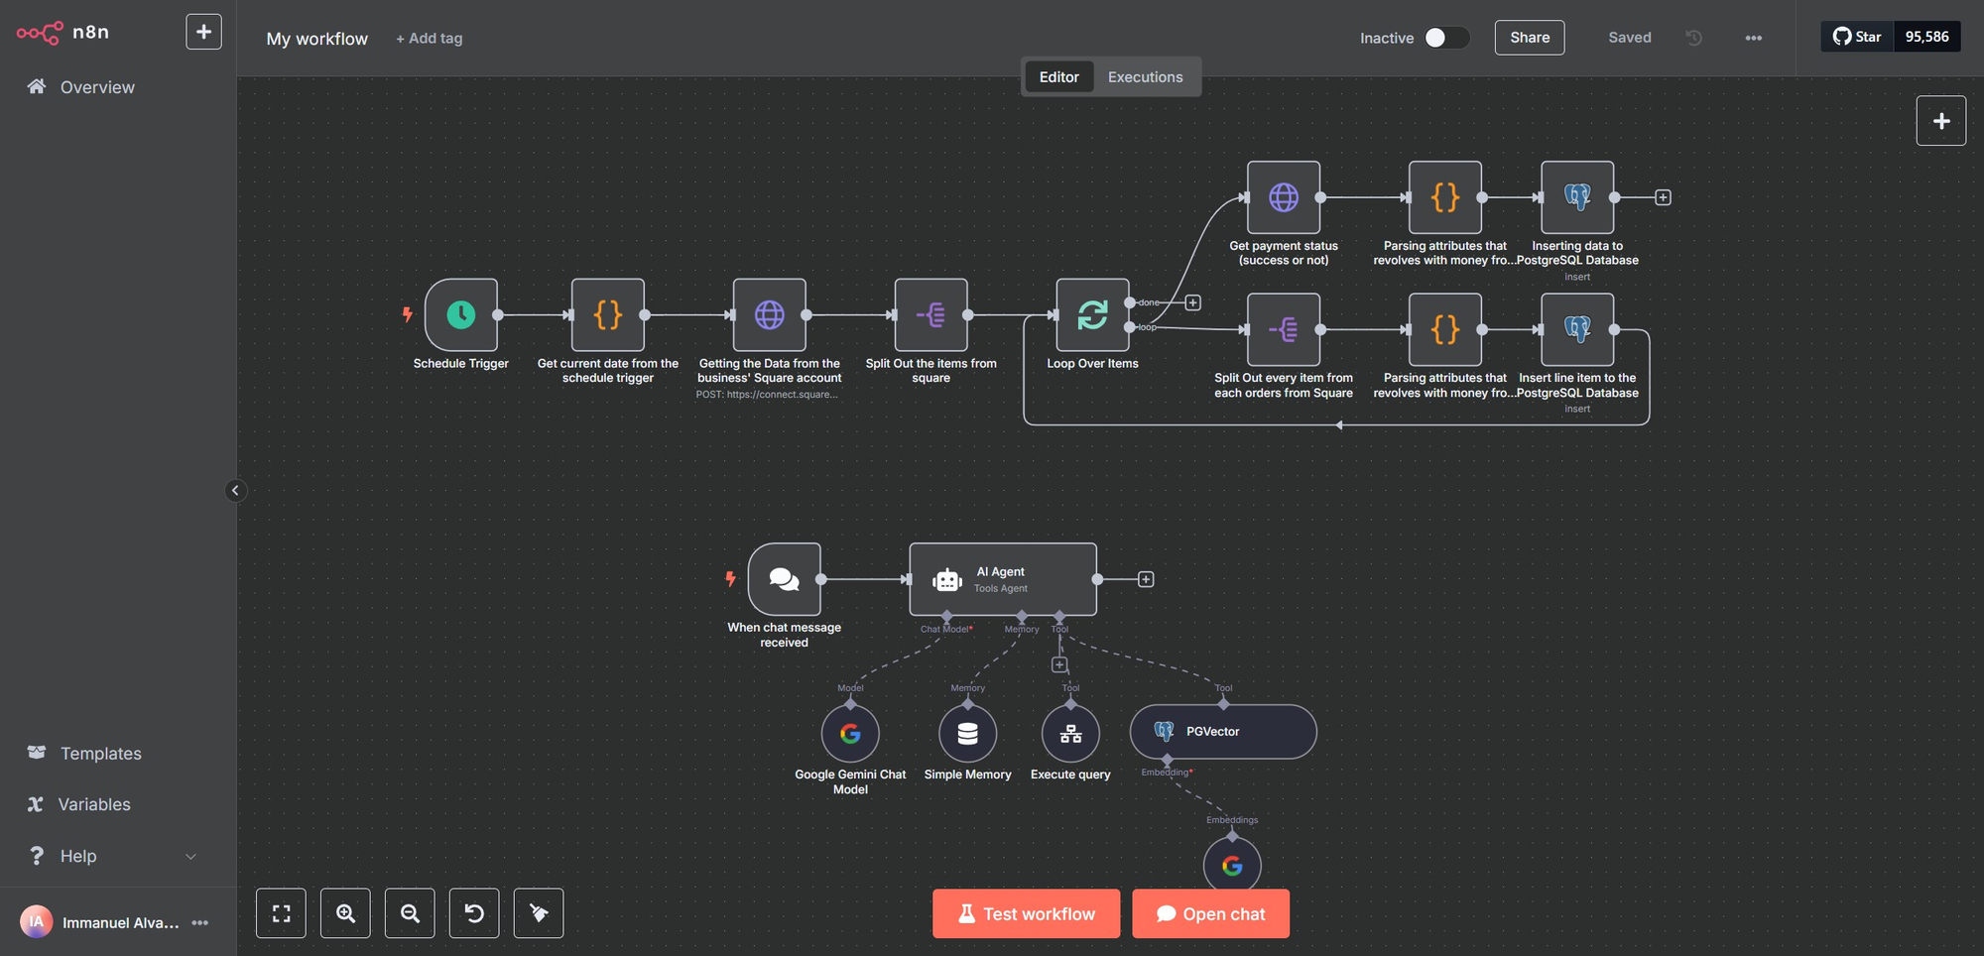Select the Get current date code node
The height and width of the screenshot is (956, 1984).
pyautogui.click(x=607, y=314)
